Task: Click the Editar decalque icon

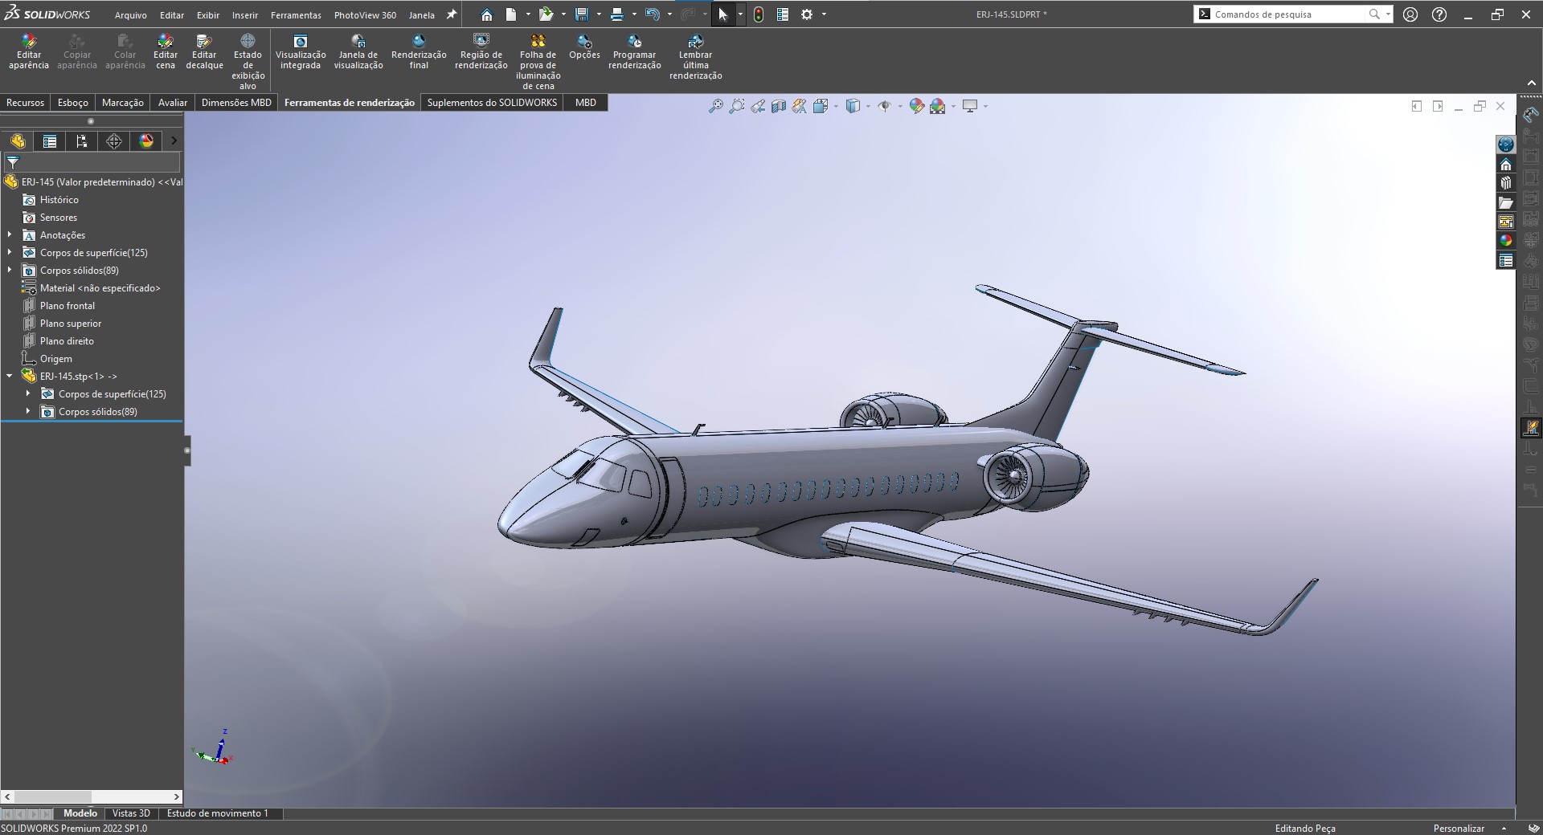Action: pos(204,51)
